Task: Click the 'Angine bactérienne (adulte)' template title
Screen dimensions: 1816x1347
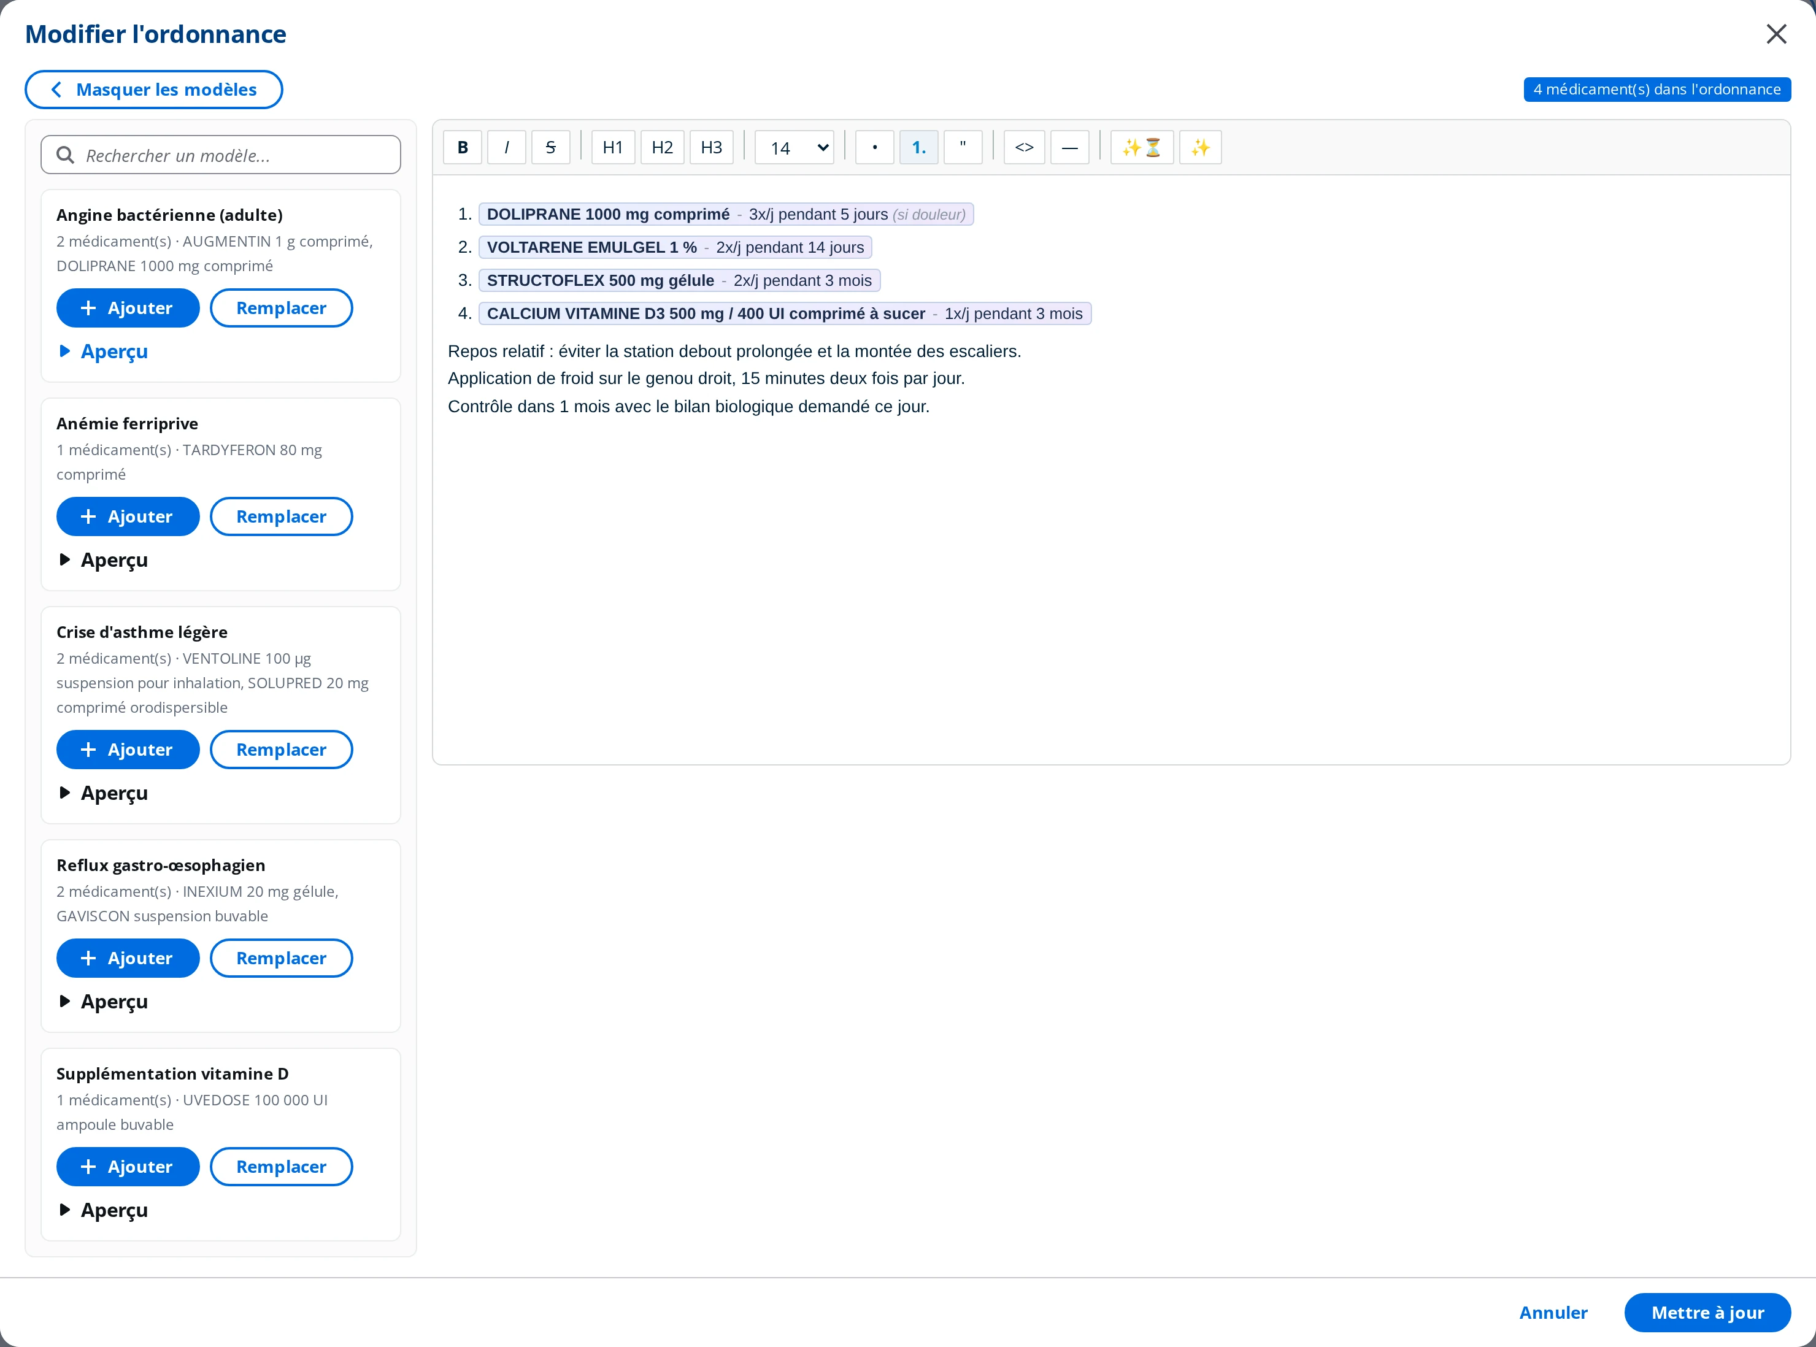Action: coord(169,215)
